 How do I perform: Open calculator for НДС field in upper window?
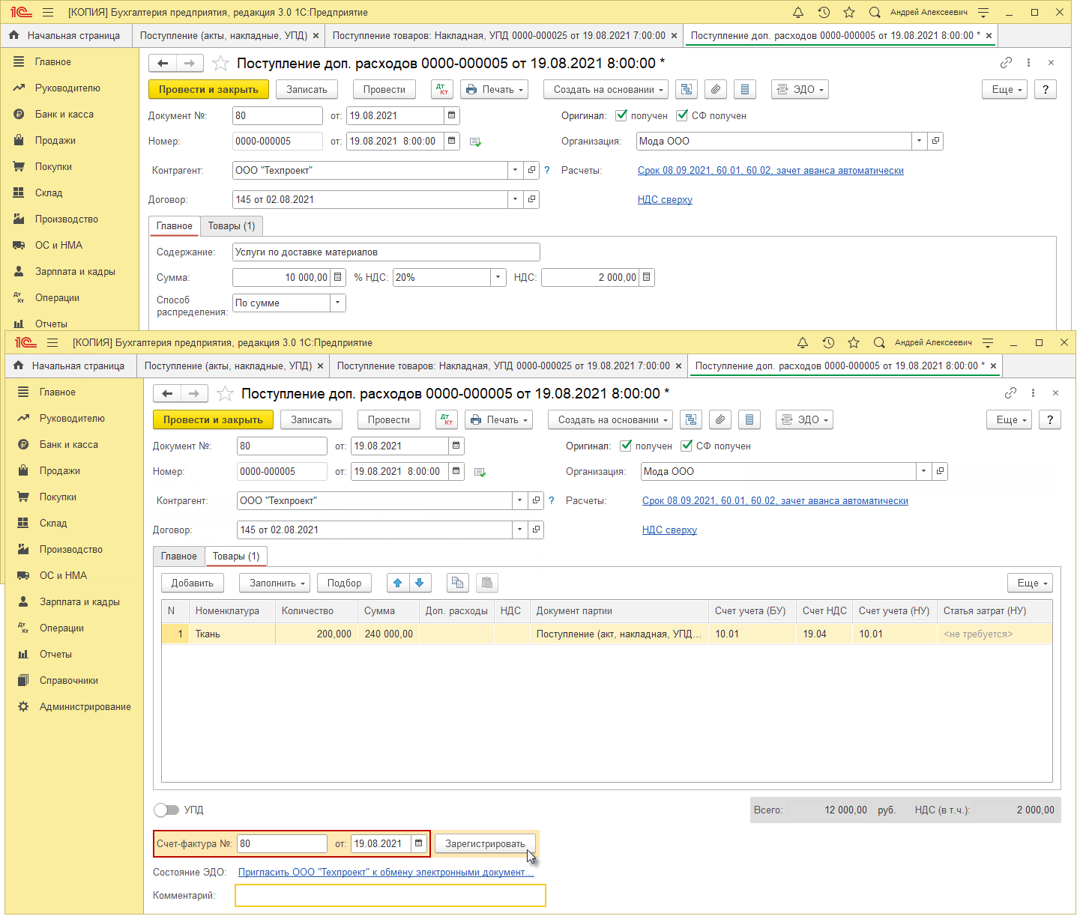[x=647, y=277]
